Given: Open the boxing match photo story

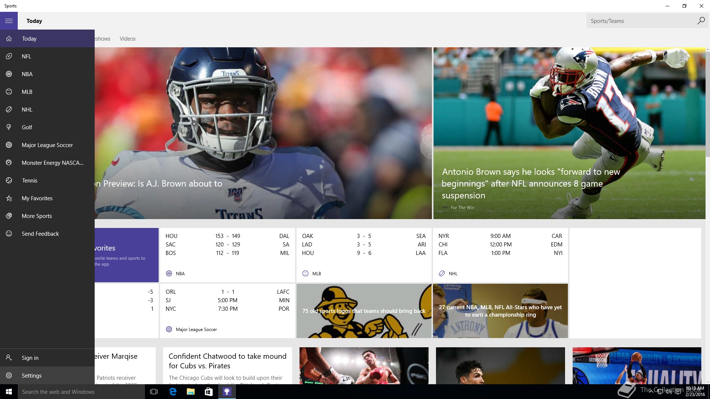Looking at the screenshot, I should coord(364,366).
